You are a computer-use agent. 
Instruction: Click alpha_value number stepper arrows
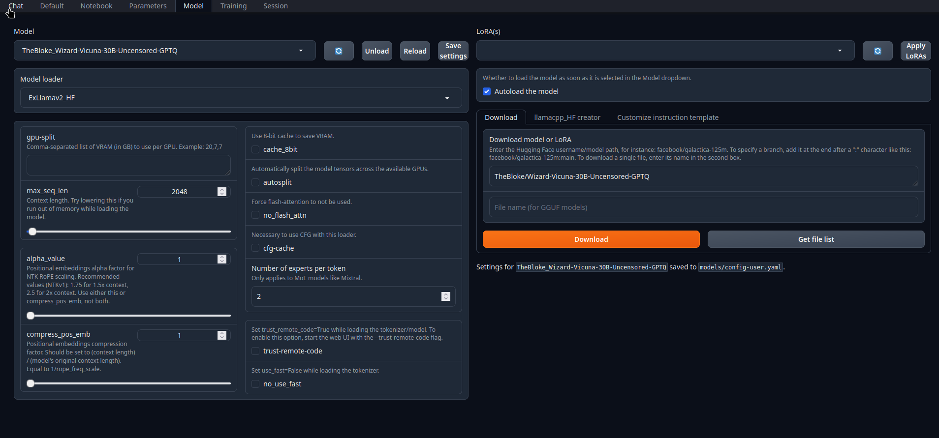222,259
